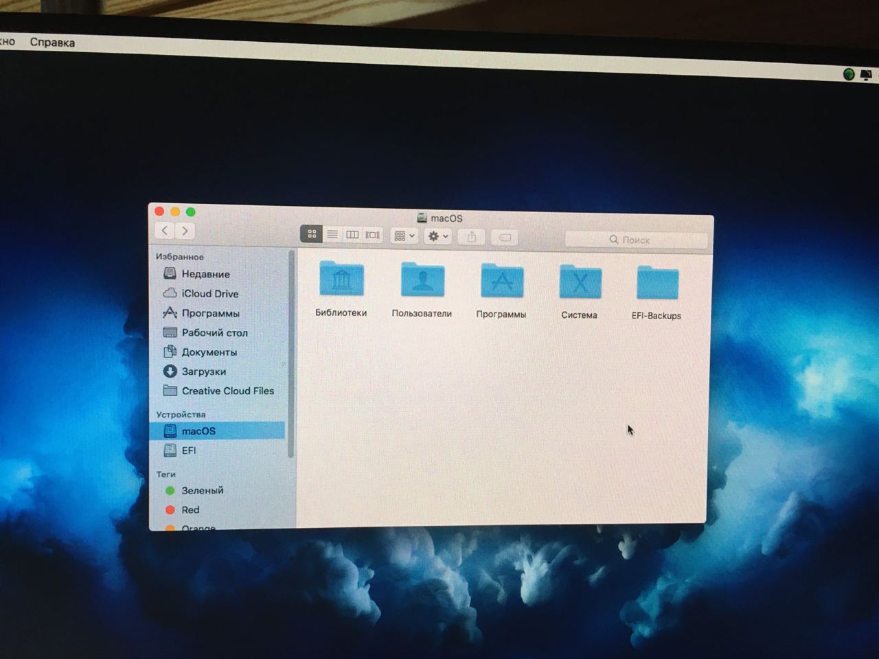Select Creative Cloud Files in the sidebar

tap(217, 391)
